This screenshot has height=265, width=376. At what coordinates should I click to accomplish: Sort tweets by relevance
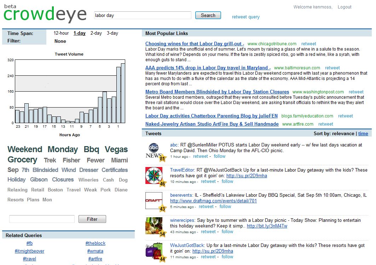click(x=344, y=134)
